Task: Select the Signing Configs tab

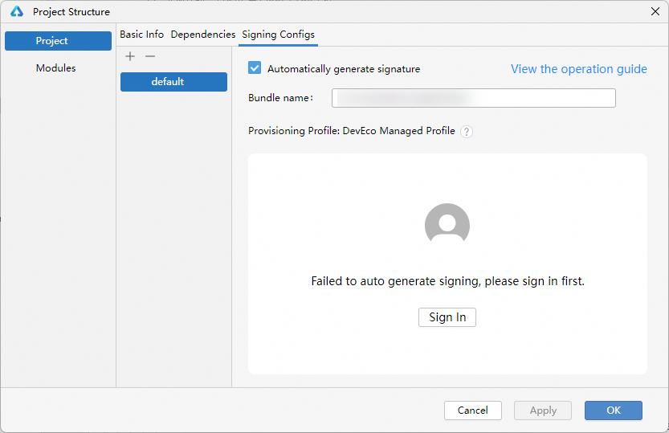Action: [x=278, y=35]
